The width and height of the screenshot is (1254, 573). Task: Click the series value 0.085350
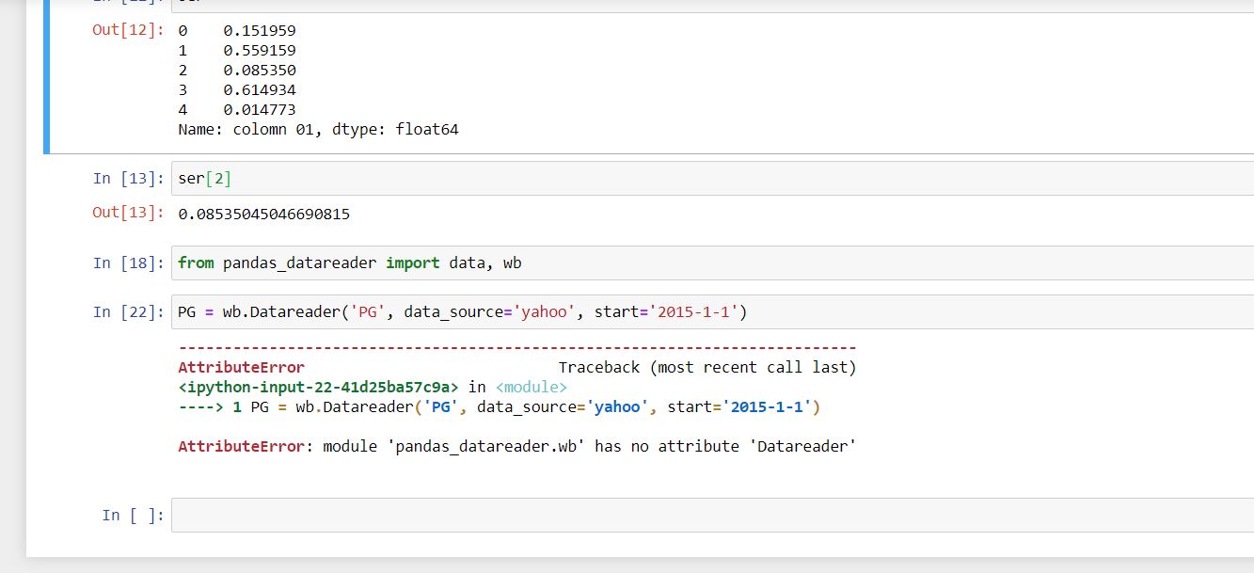tap(260, 70)
